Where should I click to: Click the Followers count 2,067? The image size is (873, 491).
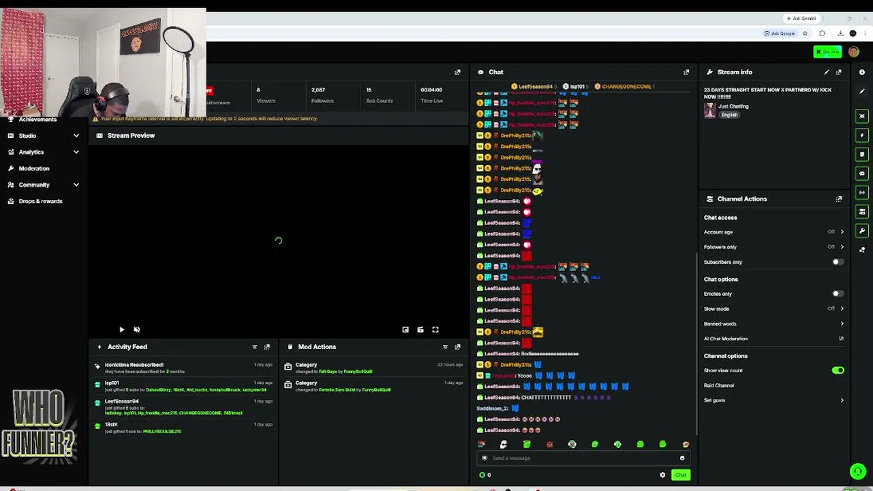point(318,90)
